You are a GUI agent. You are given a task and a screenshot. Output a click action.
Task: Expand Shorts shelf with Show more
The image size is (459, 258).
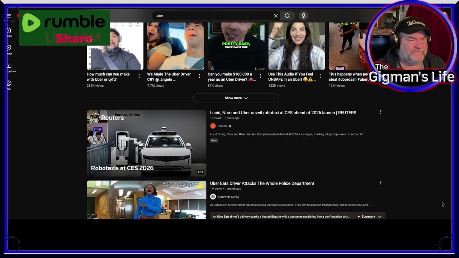click(x=236, y=98)
